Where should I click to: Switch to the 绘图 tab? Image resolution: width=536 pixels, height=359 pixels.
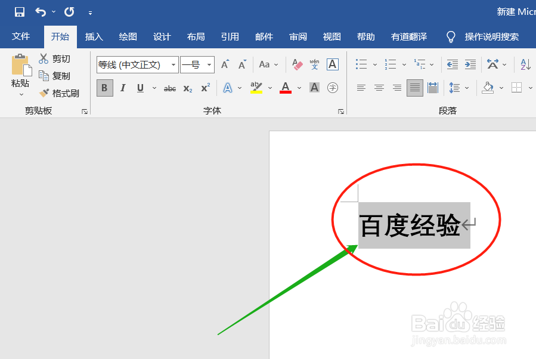point(128,36)
